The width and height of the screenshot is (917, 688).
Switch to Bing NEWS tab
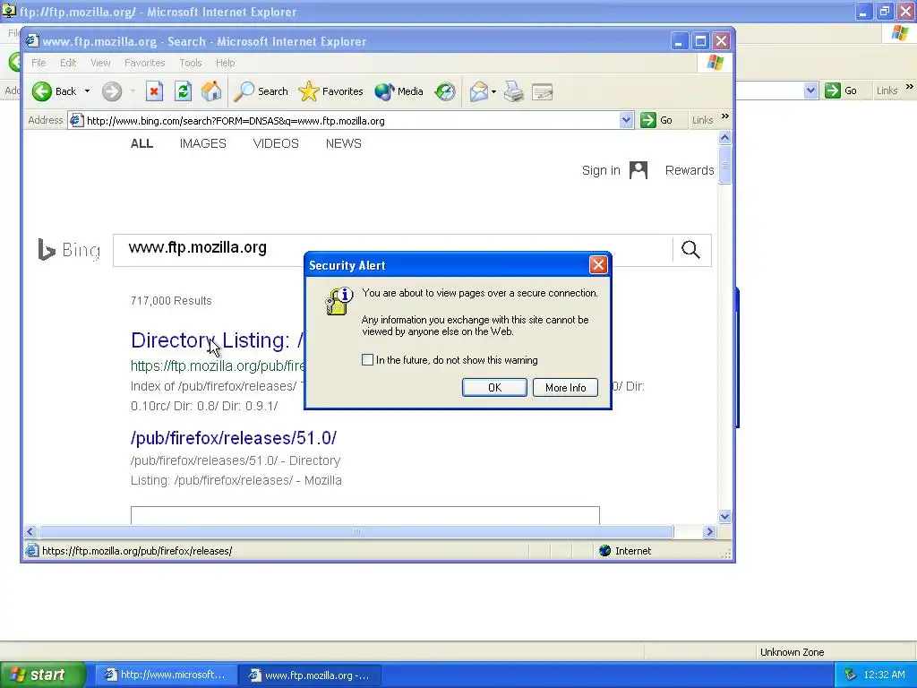point(344,143)
